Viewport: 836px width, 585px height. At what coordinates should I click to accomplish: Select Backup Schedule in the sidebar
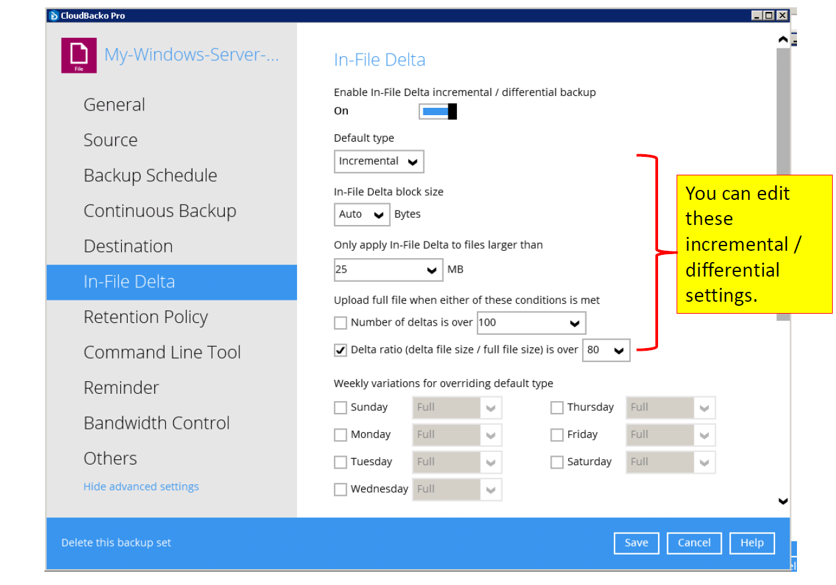tap(172, 176)
